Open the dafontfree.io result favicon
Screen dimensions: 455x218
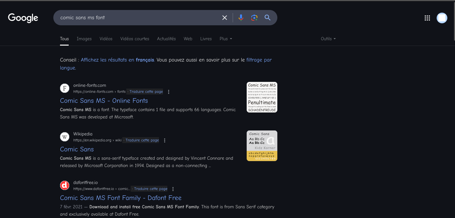(x=65, y=185)
